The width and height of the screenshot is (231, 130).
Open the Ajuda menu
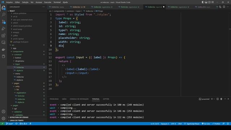(x=65, y=2)
